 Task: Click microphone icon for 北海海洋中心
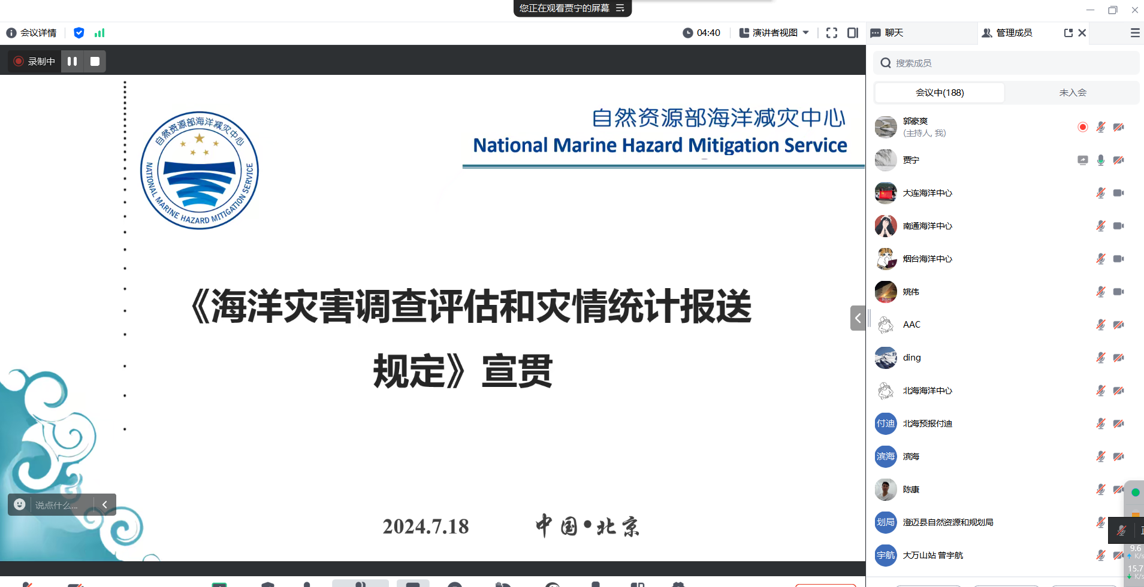[x=1101, y=391]
